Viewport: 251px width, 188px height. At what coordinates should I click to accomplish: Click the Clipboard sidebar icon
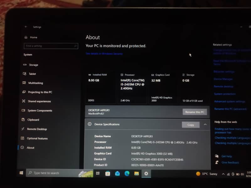coord(23,120)
